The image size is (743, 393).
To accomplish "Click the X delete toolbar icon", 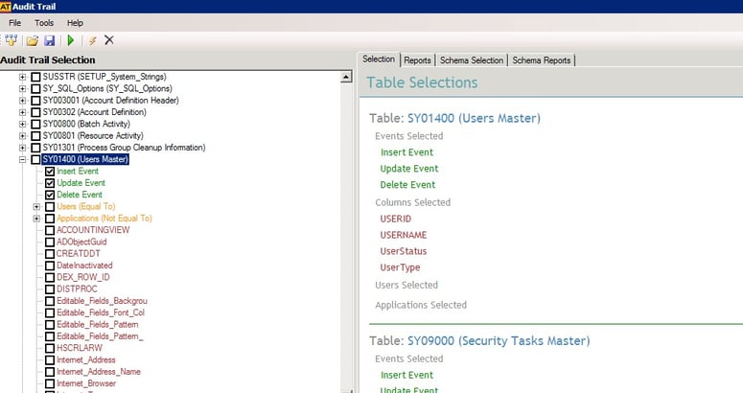I will (109, 40).
